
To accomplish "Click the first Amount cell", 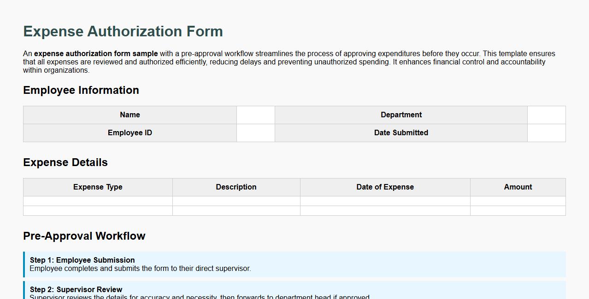I will click(x=518, y=201).
